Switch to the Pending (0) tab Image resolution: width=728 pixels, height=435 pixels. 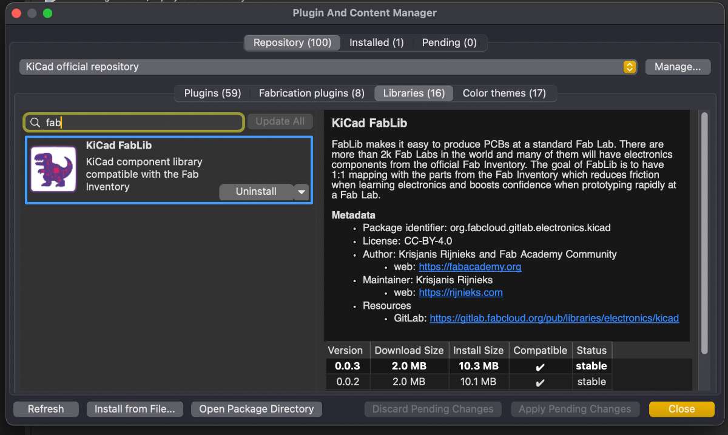coord(449,42)
